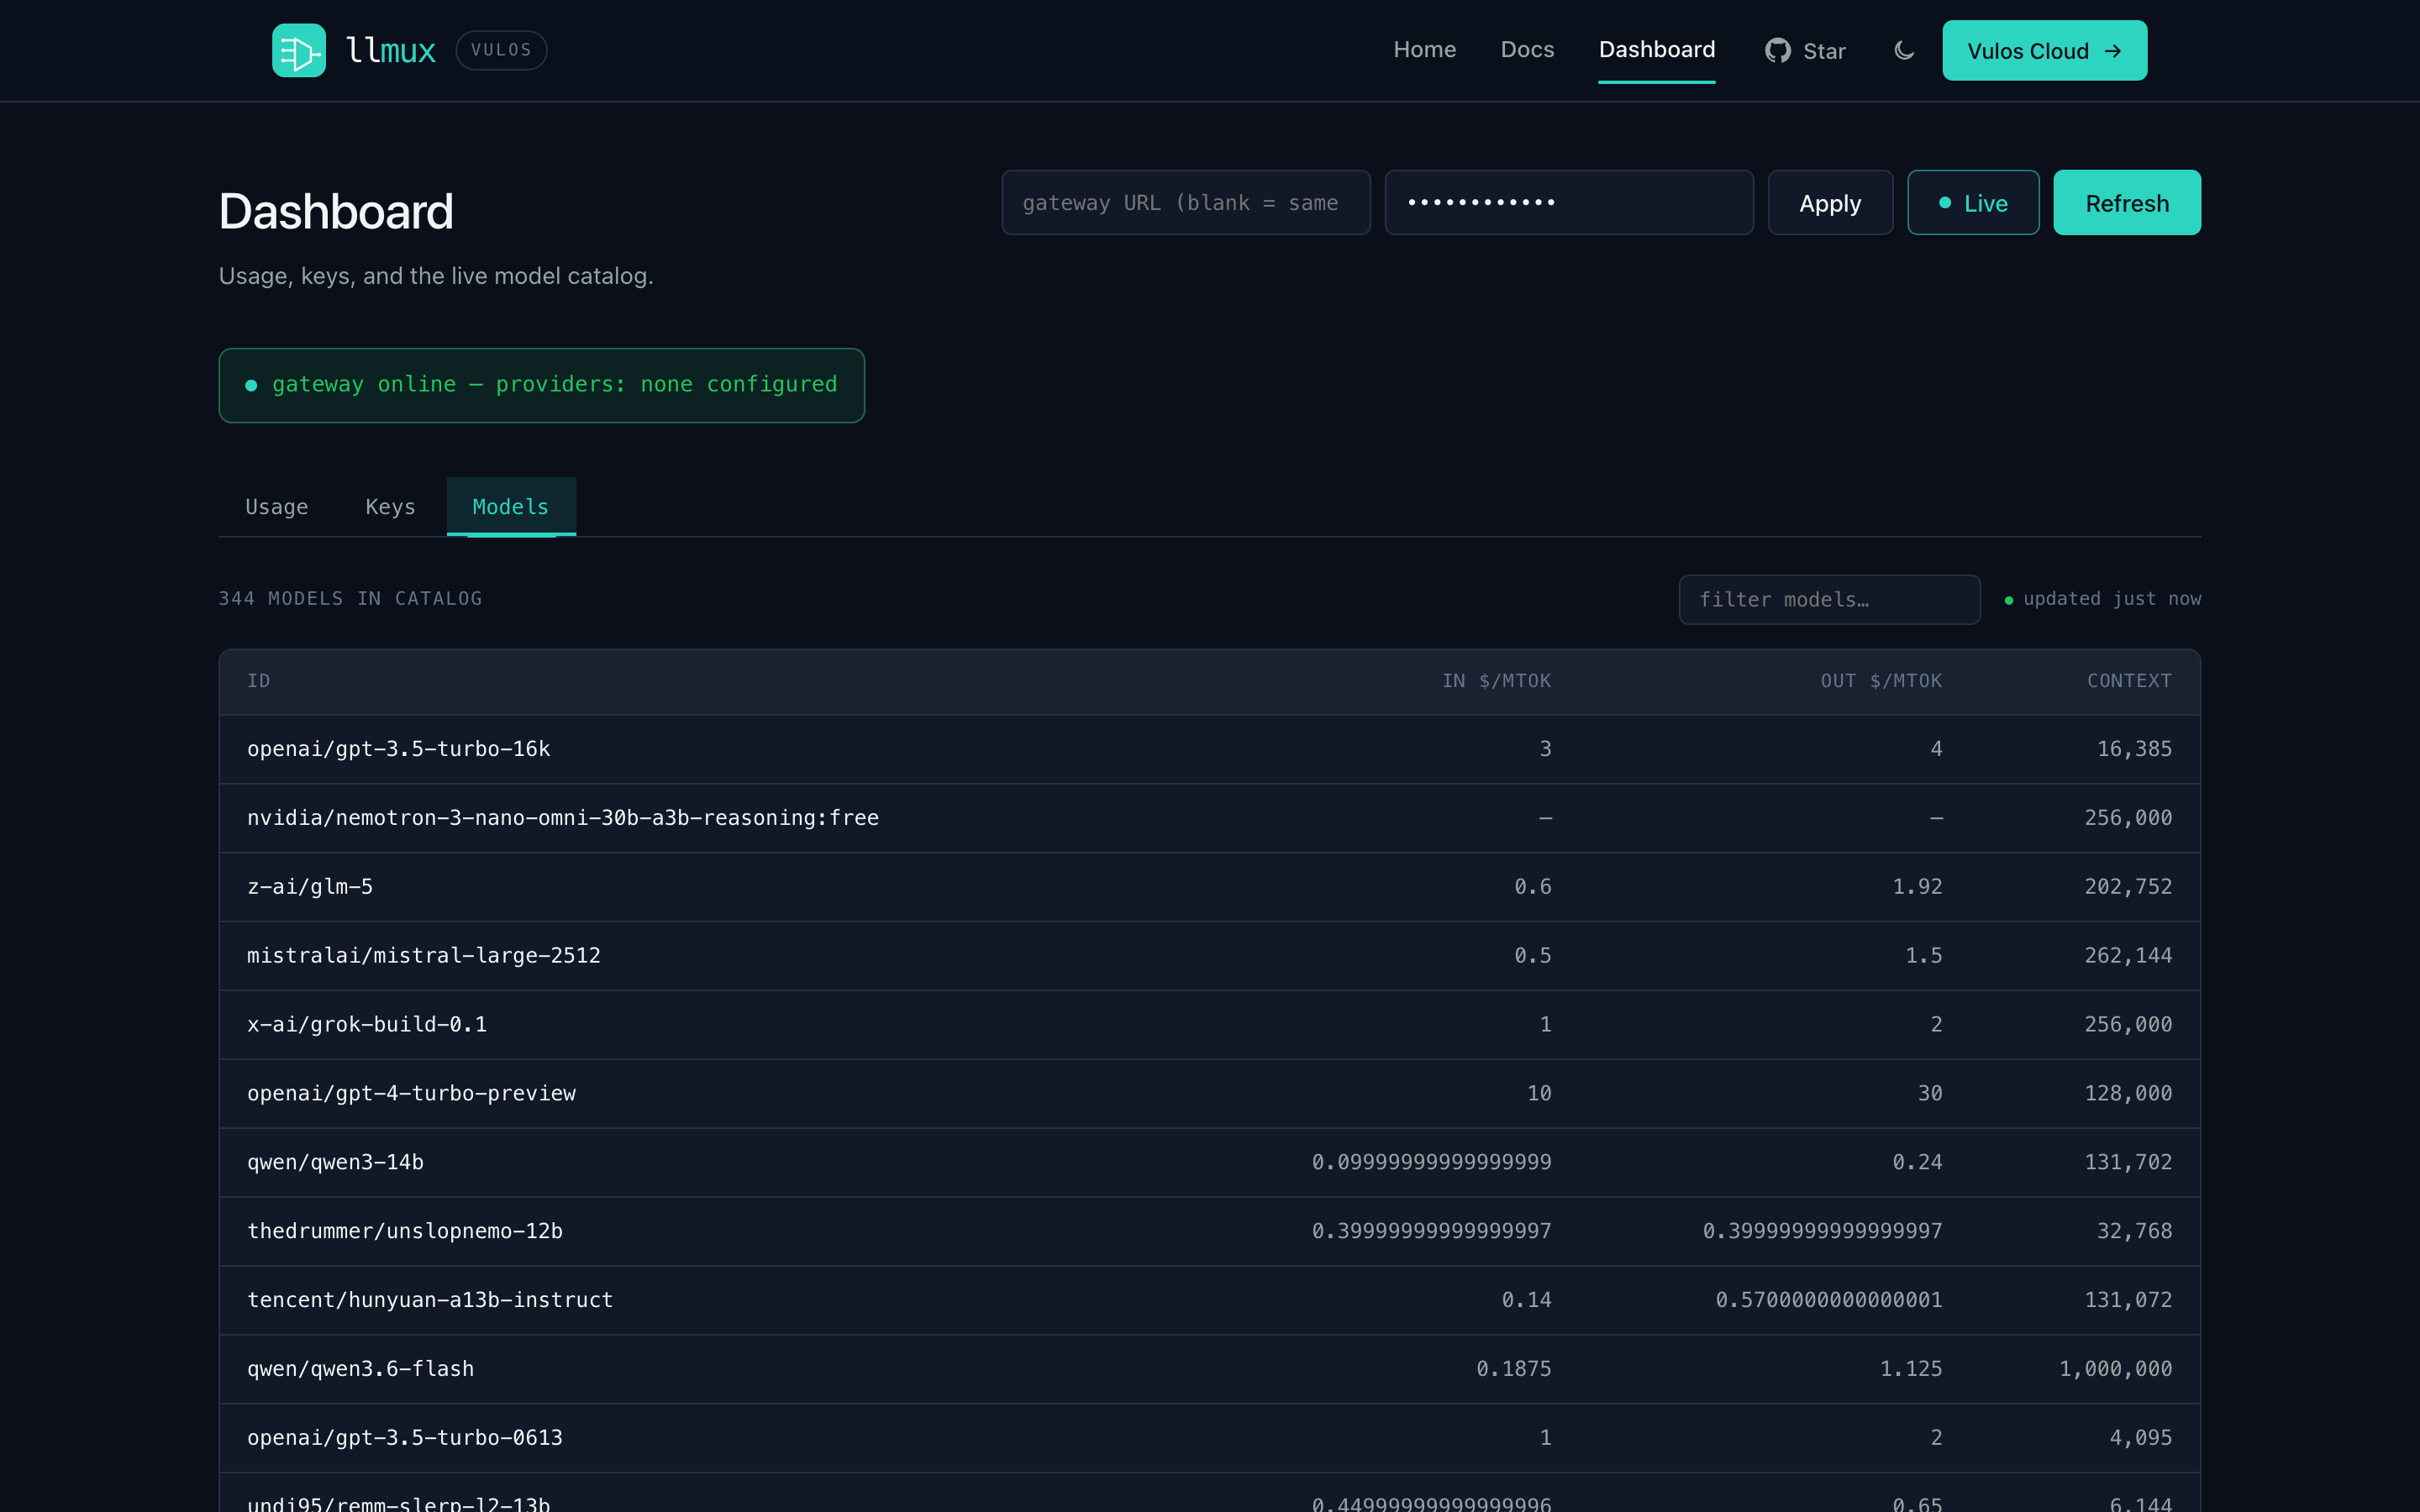Click the llmux wordmark

point(390,50)
